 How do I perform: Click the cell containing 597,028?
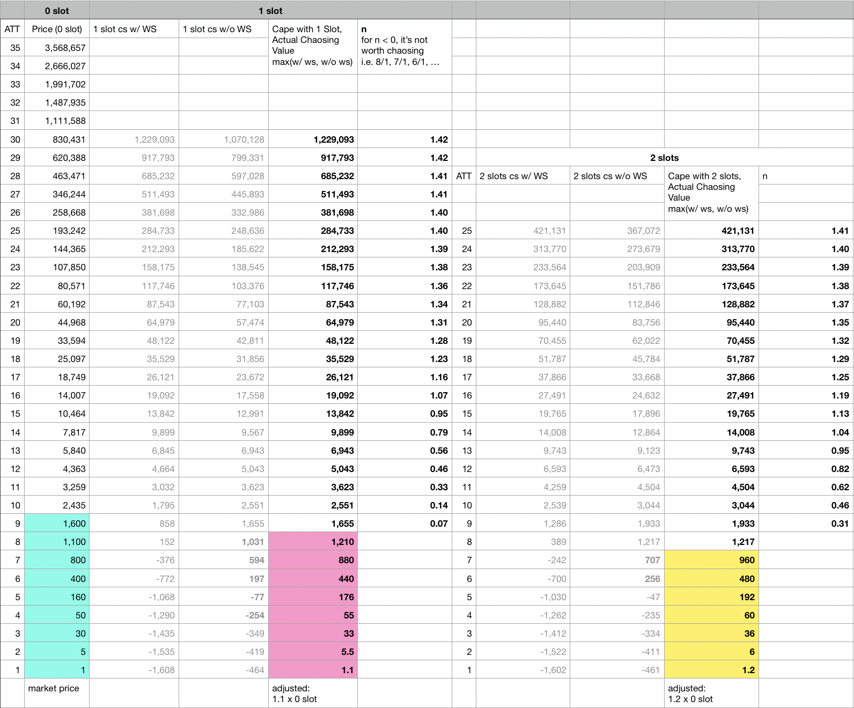click(x=224, y=176)
